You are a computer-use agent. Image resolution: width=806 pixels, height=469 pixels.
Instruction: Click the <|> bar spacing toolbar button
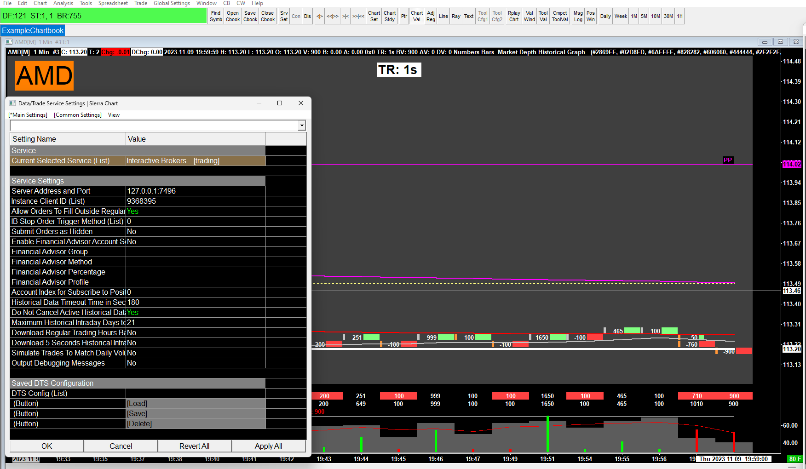point(319,16)
